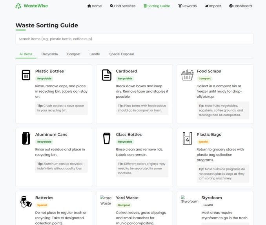The width and height of the screenshot is (266, 225).
Task: Click the Glass Bottles card title
Action: click(x=129, y=135)
